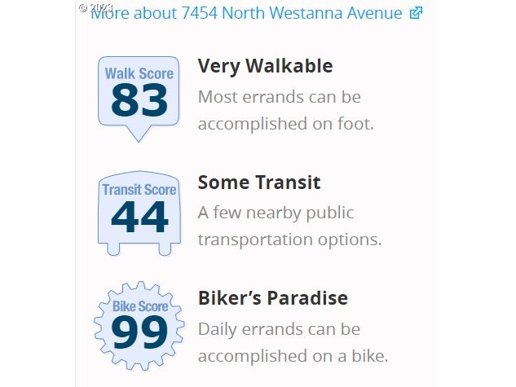The height and width of the screenshot is (387, 516).
Task: Click the gear-shaped Bike Score badge
Action: click(139, 326)
